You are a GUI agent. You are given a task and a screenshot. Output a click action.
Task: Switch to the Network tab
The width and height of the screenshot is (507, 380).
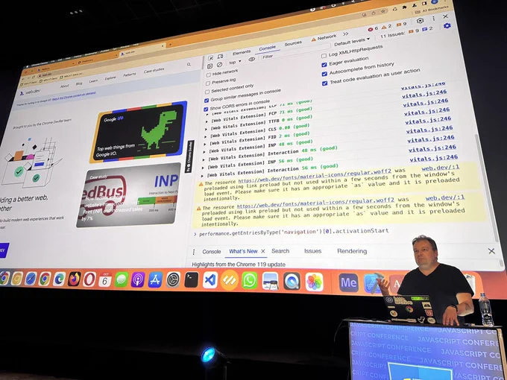point(324,38)
